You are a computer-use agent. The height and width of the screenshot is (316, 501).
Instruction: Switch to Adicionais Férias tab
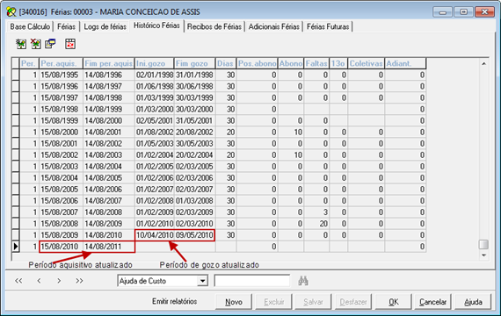coord(274,27)
